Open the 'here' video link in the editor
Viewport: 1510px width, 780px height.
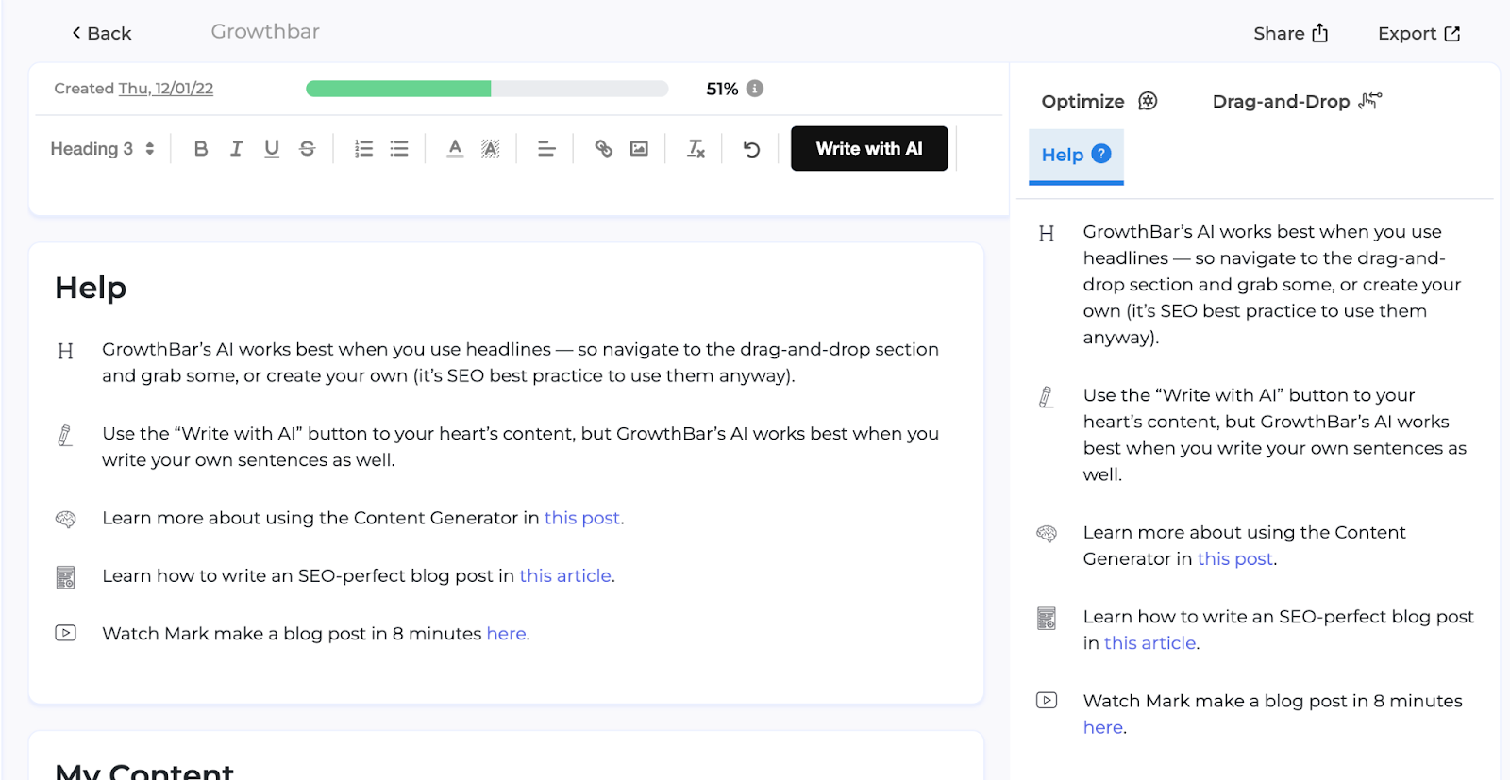(x=507, y=634)
